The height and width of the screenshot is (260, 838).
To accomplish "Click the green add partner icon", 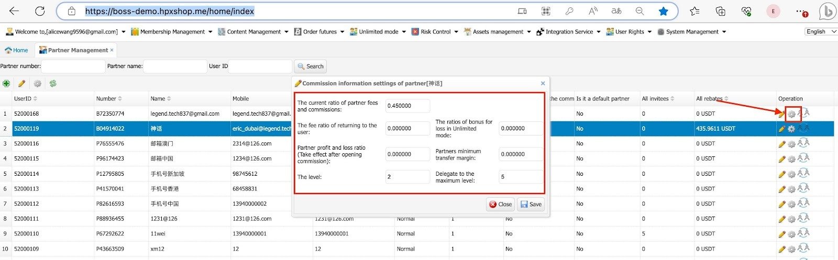I will point(6,84).
